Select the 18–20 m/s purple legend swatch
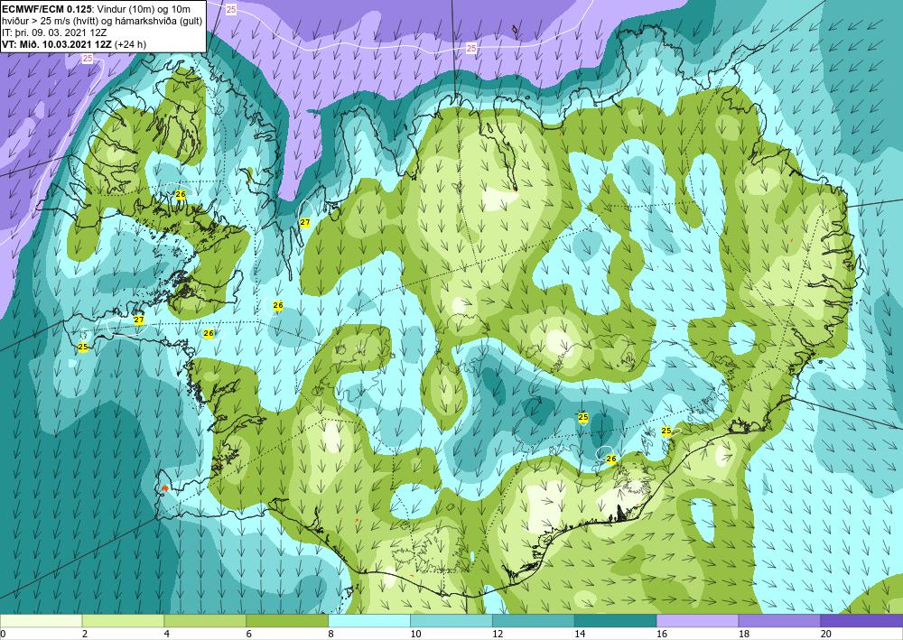The width and height of the screenshot is (903, 640). [779, 621]
